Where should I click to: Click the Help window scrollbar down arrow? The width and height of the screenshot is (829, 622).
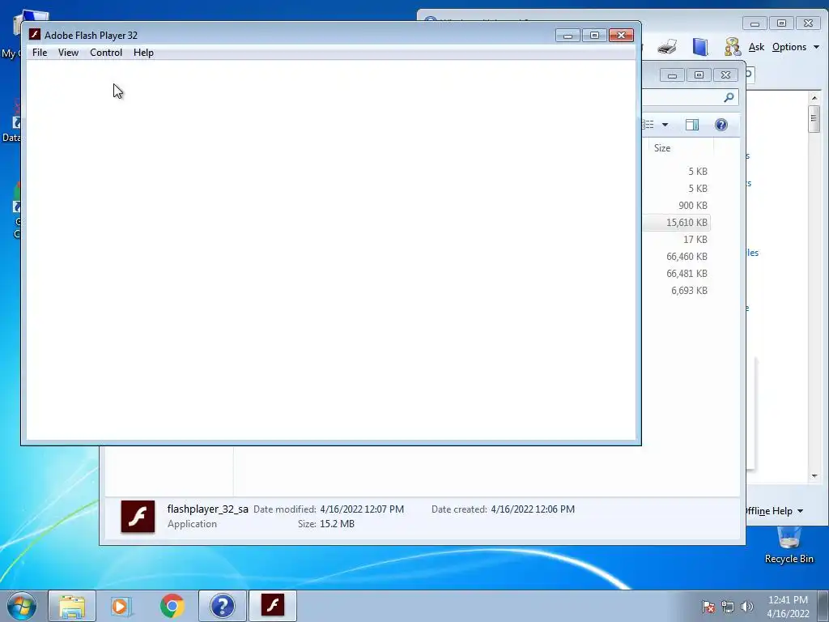(x=814, y=476)
